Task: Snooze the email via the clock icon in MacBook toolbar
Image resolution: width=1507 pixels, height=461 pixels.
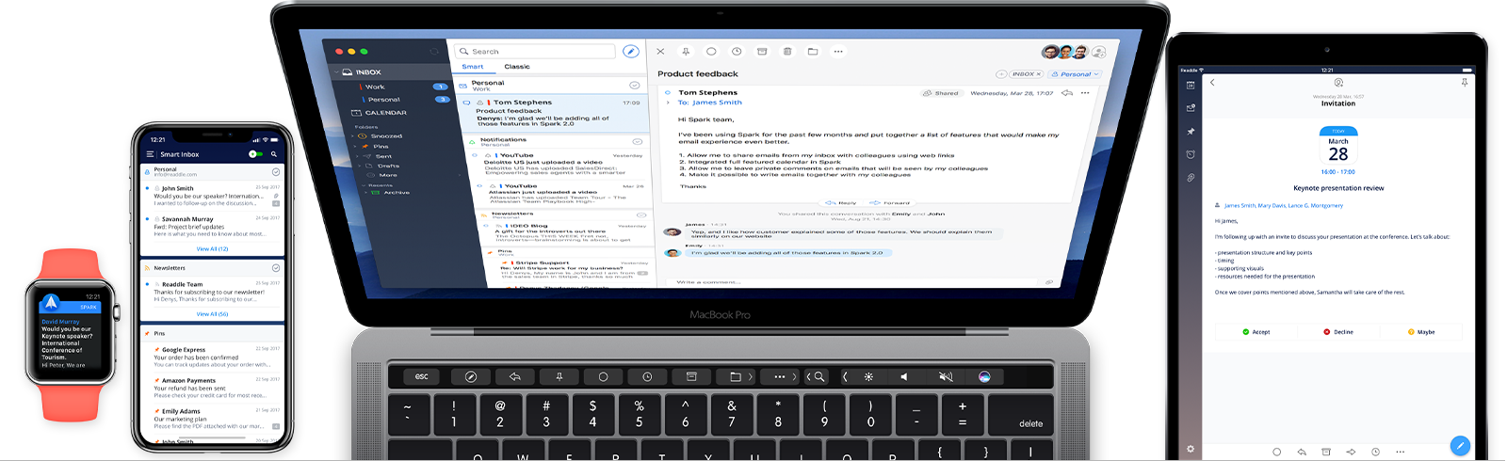Action: pyautogui.click(x=737, y=52)
